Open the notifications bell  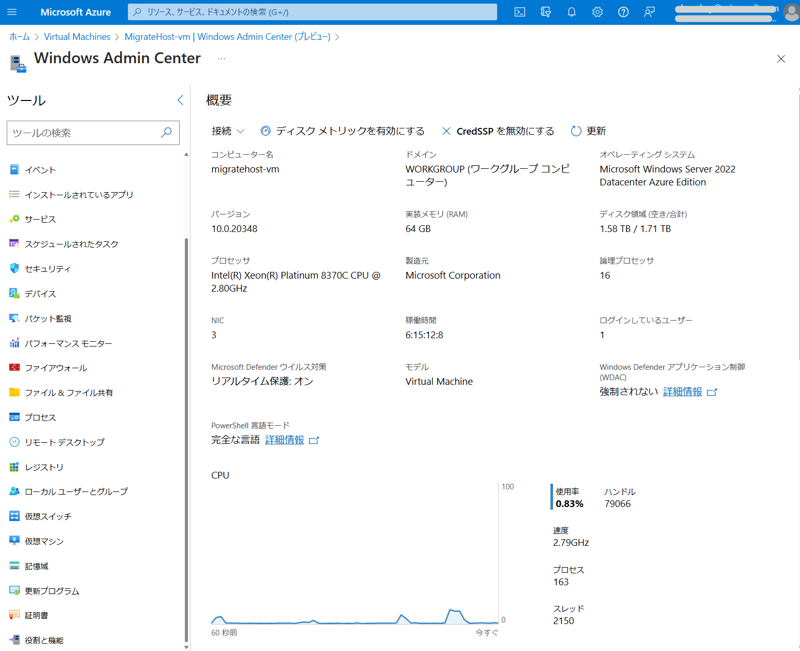coord(572,12)
